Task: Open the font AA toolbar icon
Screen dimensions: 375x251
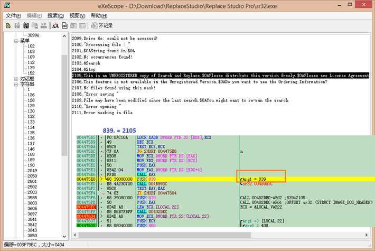Action: (55, 25)
